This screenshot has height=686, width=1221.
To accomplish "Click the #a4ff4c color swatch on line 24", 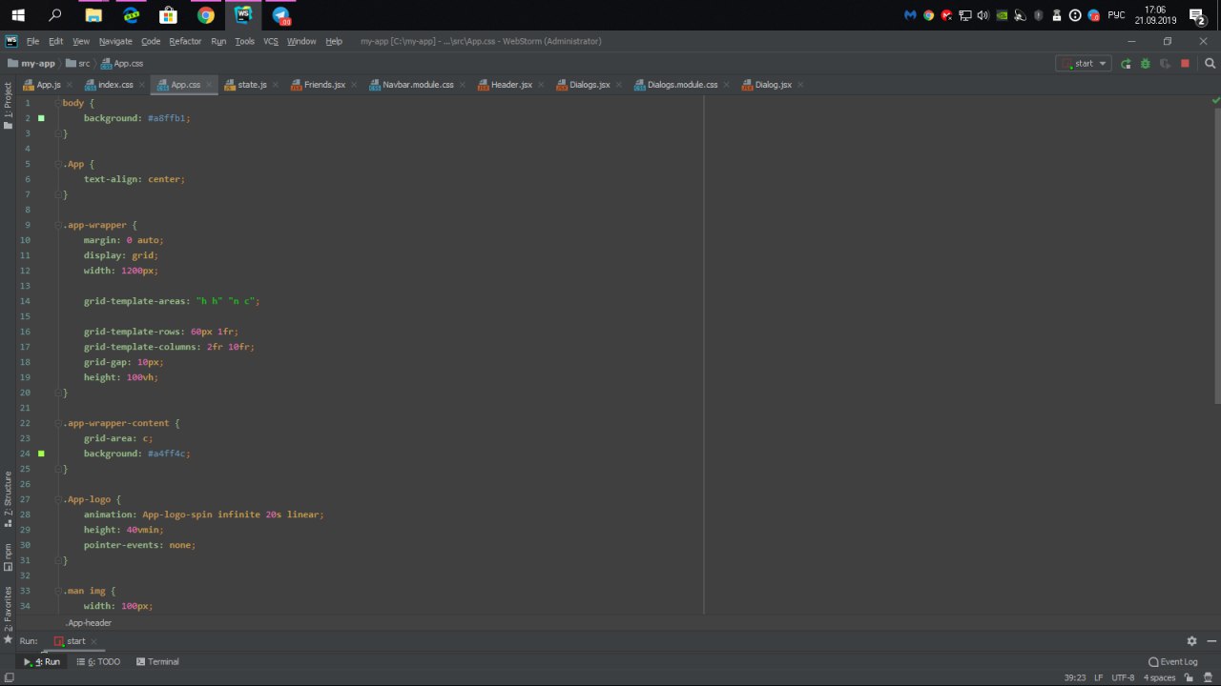I will (41, 454).
